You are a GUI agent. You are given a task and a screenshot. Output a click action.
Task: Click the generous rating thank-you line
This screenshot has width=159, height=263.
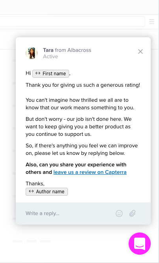[x=83, y=85]
